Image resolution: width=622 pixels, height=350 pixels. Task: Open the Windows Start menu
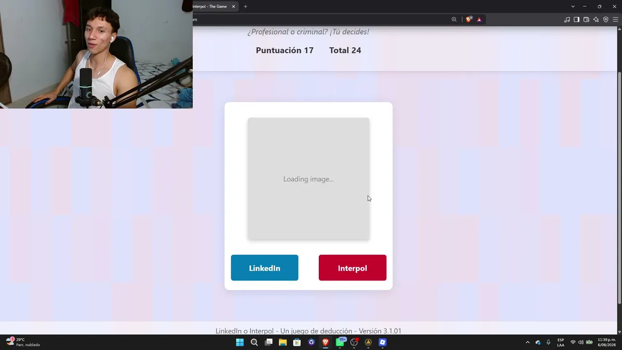[240, 342]
